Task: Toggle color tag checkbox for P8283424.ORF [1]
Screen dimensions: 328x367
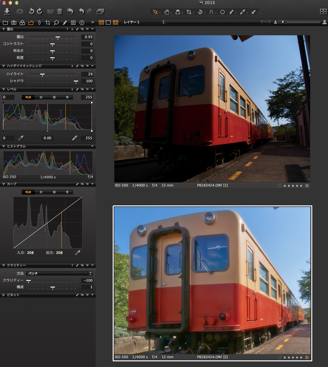Action: pos(280,186)
